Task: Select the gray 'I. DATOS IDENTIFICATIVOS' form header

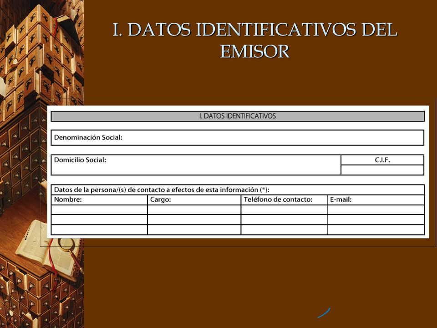Action: (x=238, y=116)
